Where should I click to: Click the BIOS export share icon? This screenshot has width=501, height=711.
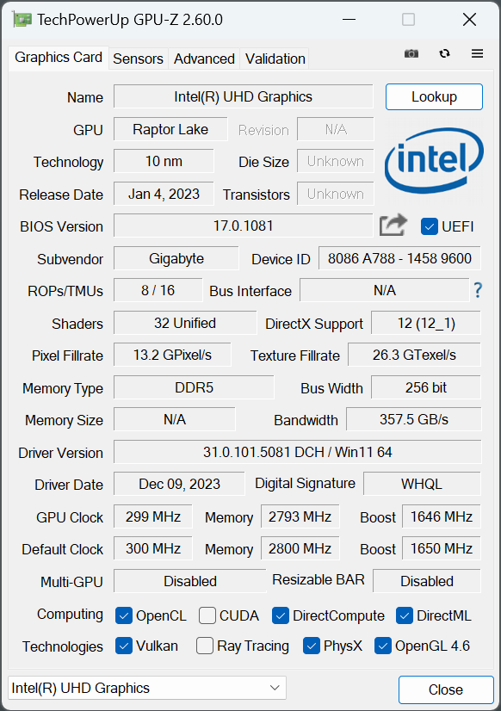[393, 225]
